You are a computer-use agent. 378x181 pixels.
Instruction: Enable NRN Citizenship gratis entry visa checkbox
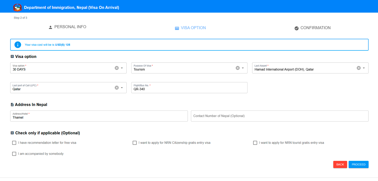135,143
